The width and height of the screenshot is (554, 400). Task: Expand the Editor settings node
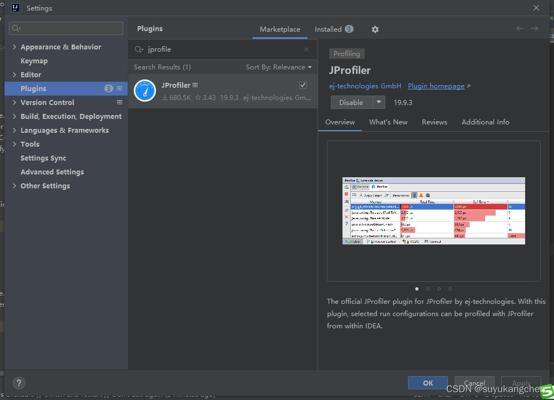(x=14, y=74)
